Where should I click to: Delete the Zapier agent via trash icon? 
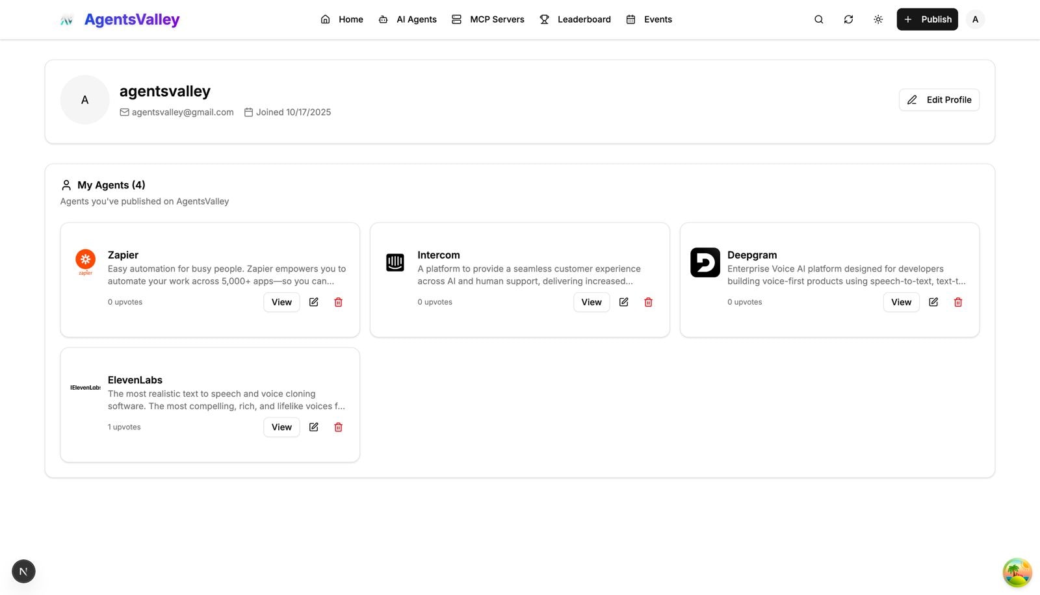coord(339,302)
